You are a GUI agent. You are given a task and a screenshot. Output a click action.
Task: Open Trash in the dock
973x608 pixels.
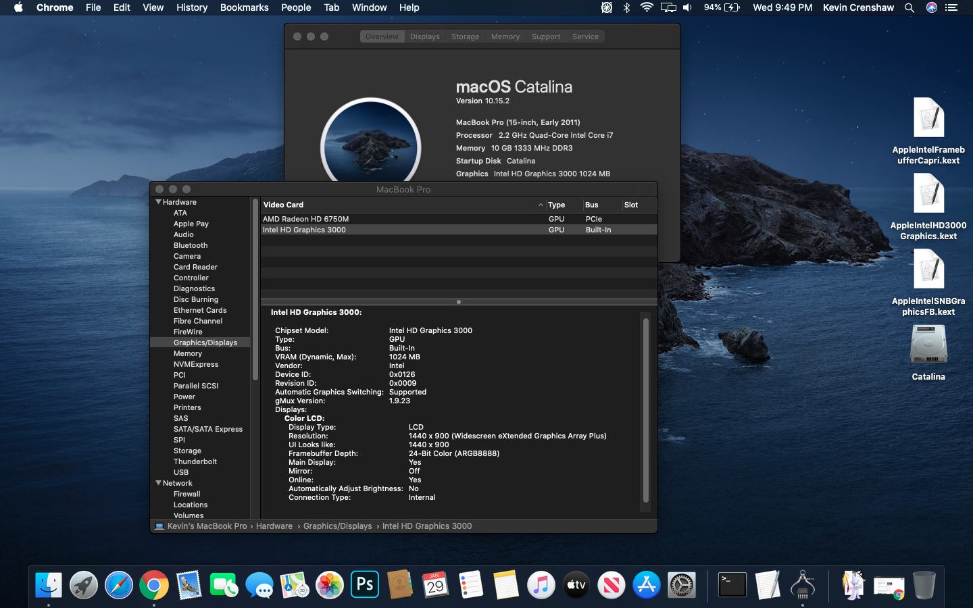924,585
